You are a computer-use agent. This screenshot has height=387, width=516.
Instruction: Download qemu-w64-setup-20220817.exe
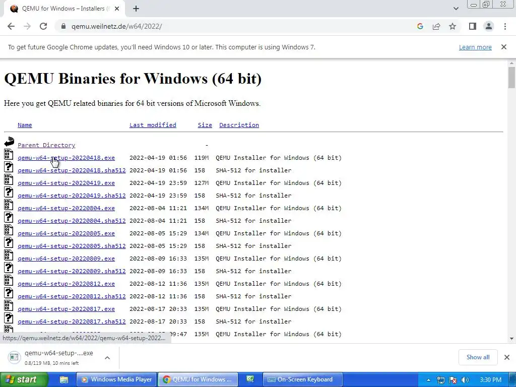66,309
